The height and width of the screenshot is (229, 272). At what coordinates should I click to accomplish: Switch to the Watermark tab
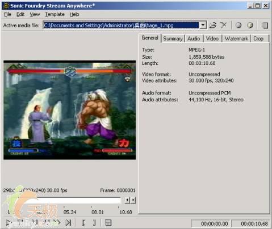(x=236, y=39)
